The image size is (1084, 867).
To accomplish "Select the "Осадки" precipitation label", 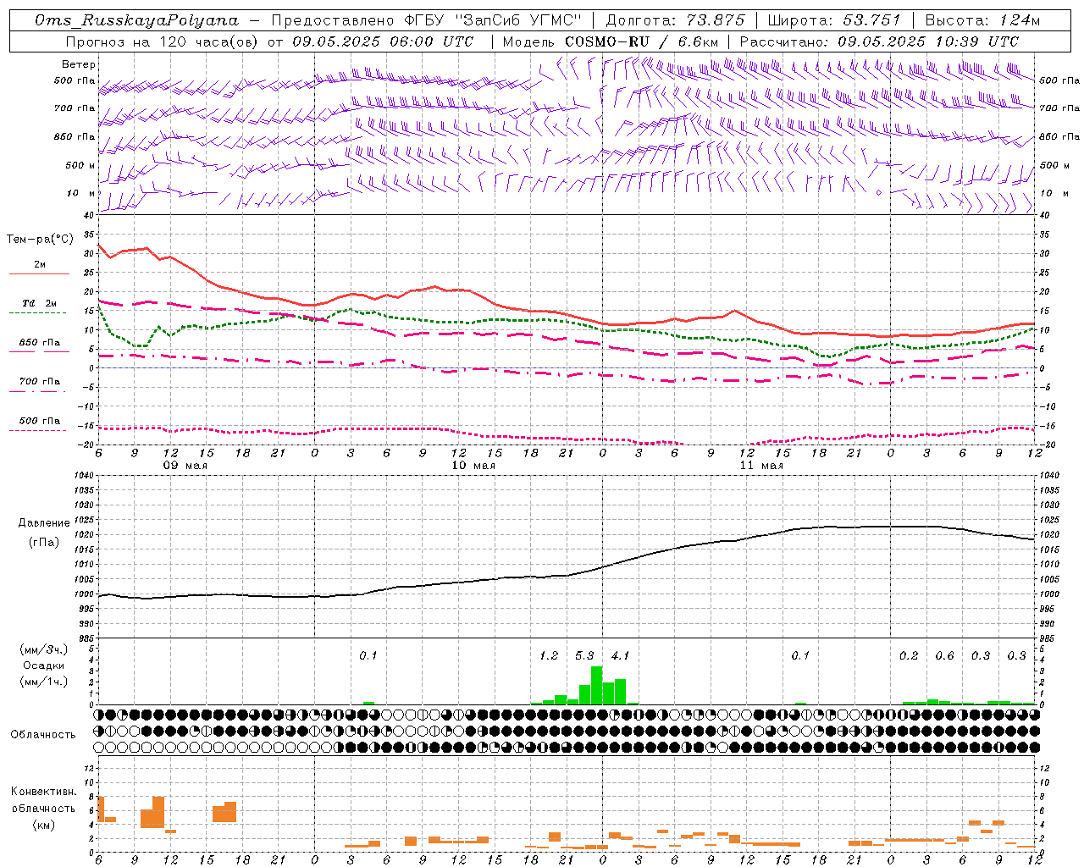I will [x=44, y=665].
